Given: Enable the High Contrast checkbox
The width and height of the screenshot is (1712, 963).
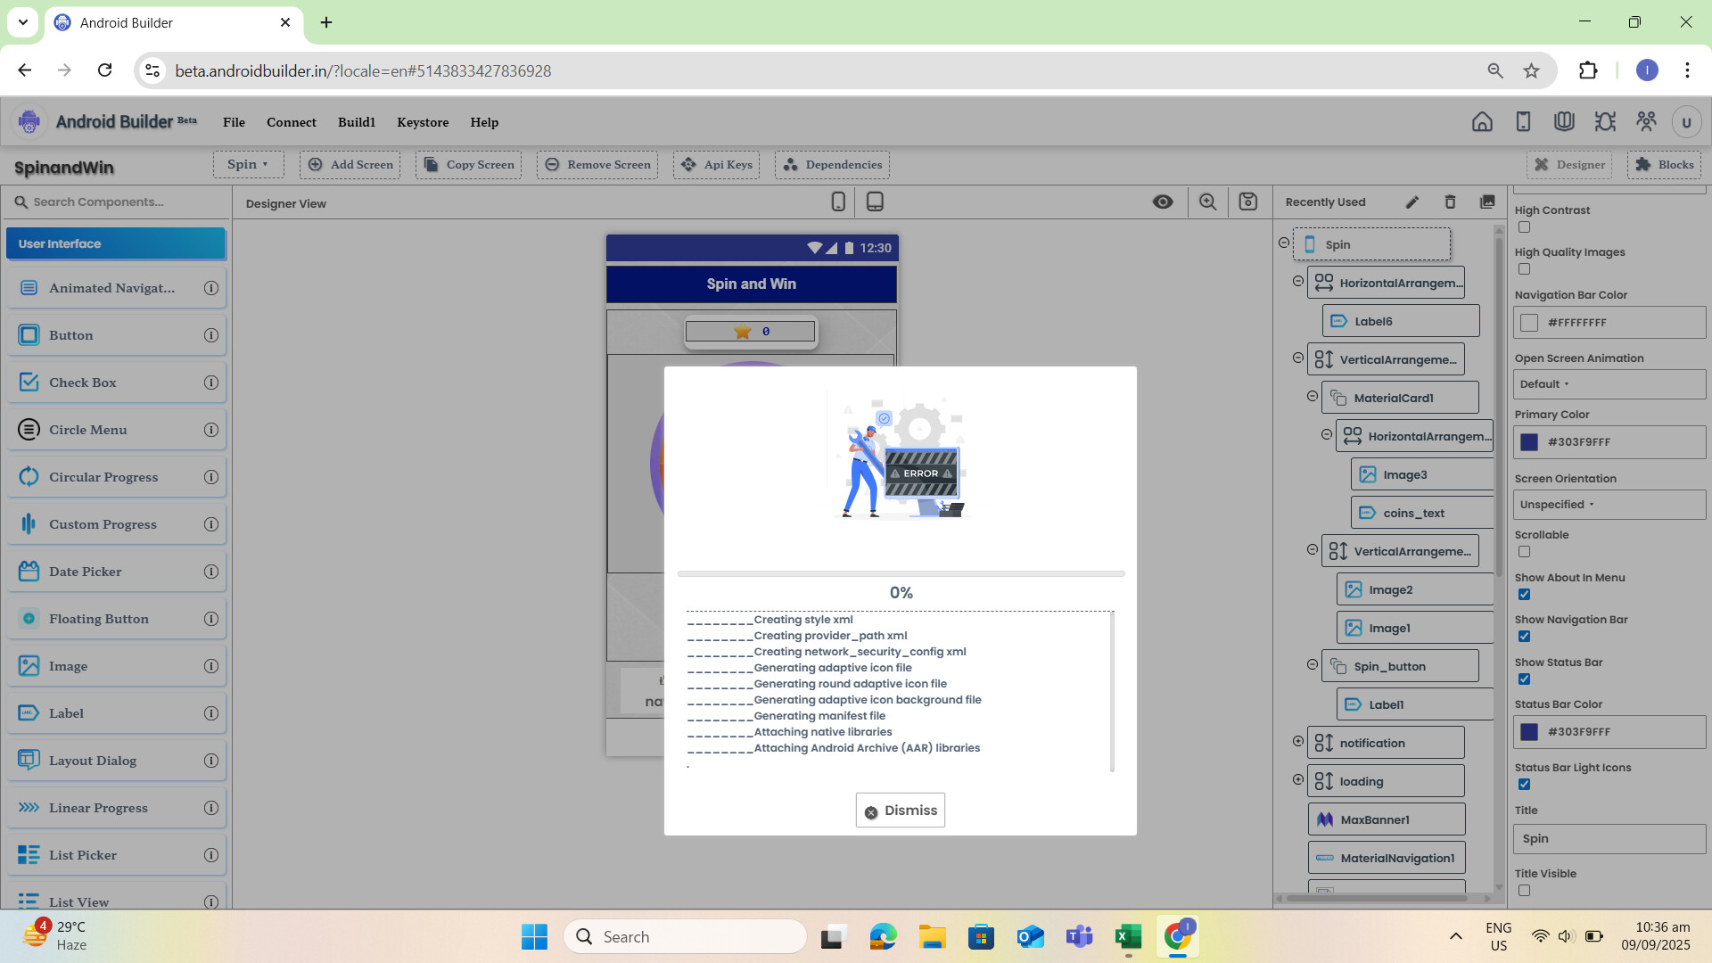Looking at the screenshot, I should point(1524,227).
